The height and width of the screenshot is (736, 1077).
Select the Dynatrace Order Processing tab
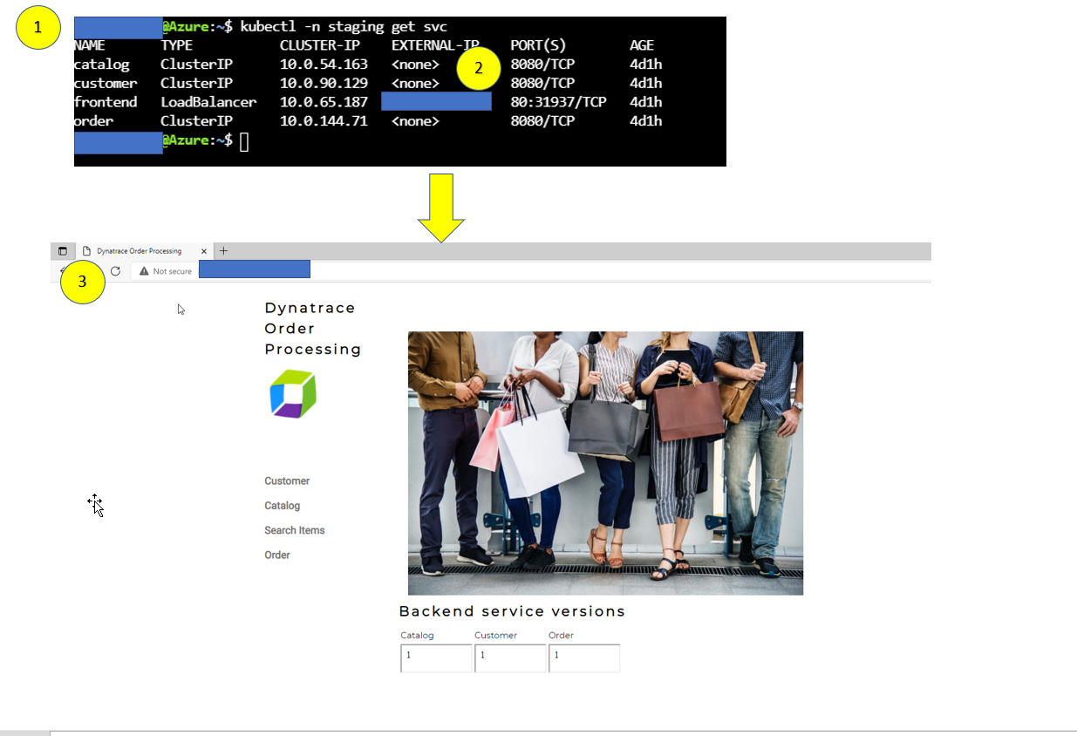coord(140,251)
